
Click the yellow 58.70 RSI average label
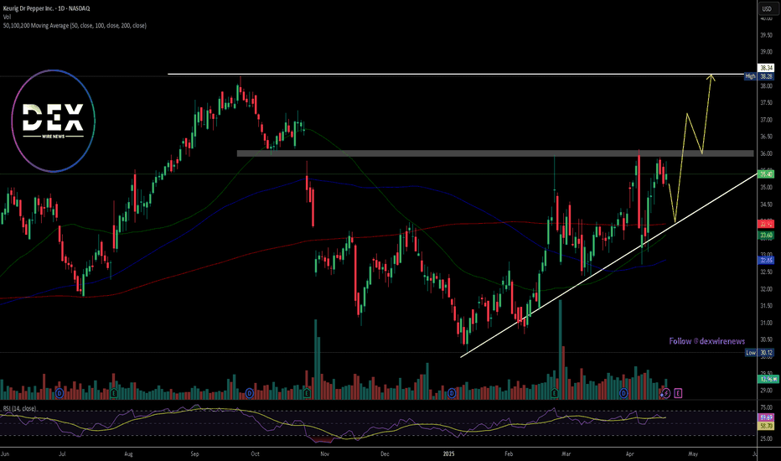[766, 426]
